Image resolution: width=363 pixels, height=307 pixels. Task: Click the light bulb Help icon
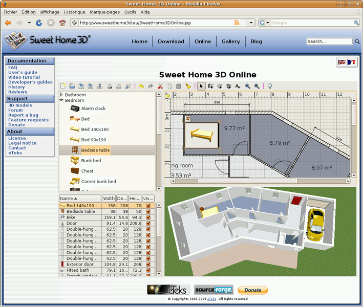270,86
